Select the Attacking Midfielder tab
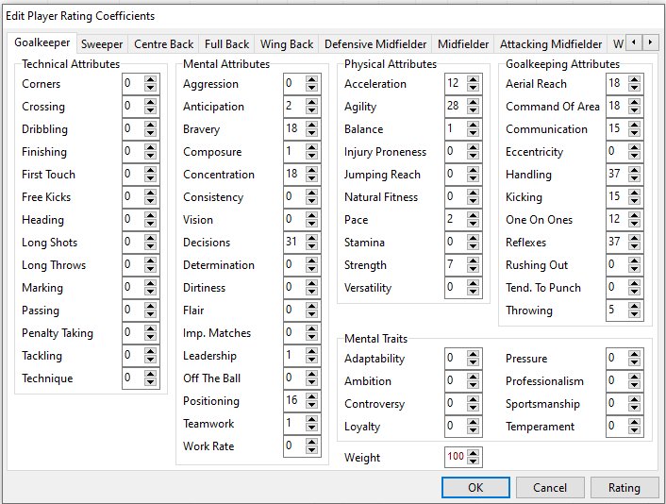This screenshot has height=504, width=666. (x=551, y=44)
